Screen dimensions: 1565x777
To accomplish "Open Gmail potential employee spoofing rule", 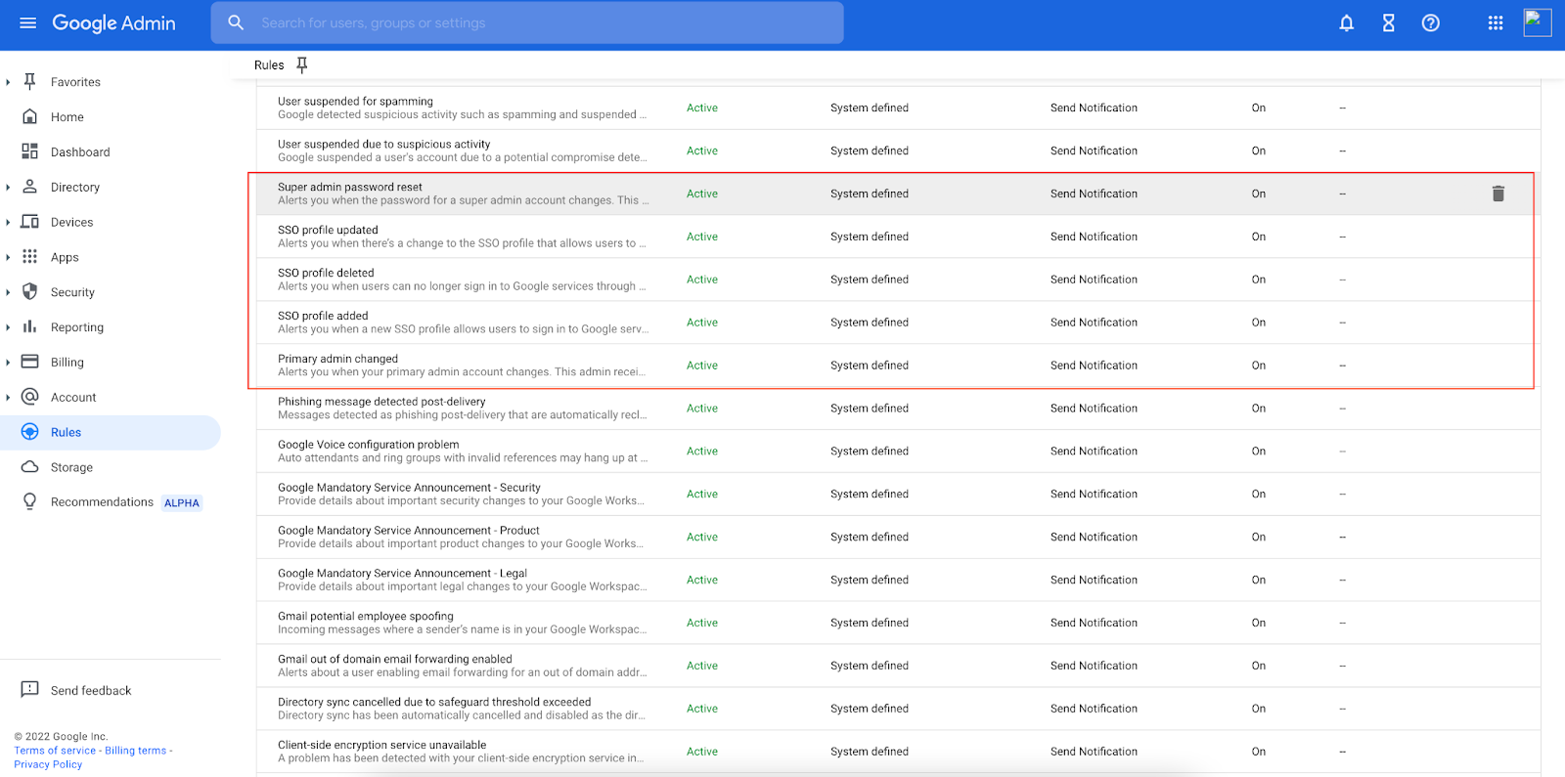I will click(x=899, y=624).
